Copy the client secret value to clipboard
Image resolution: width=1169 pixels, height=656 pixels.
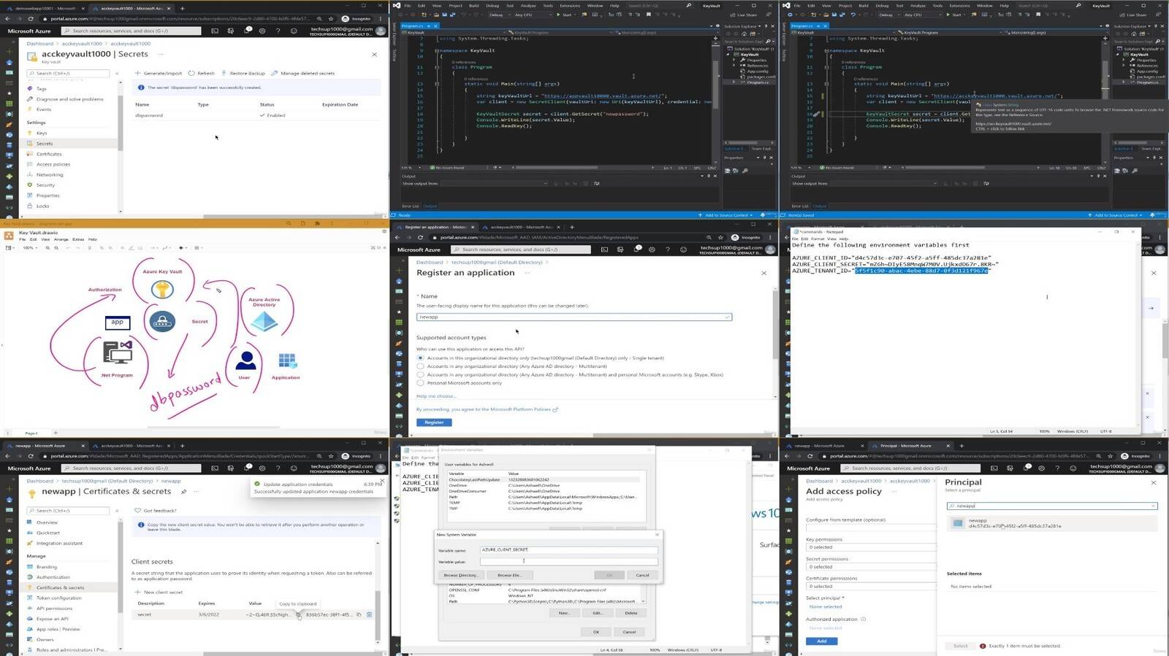pyautogui.click(x=298, y=614)
